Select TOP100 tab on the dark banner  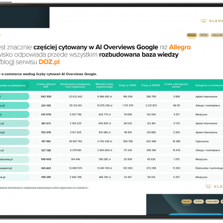pos(198,202)
